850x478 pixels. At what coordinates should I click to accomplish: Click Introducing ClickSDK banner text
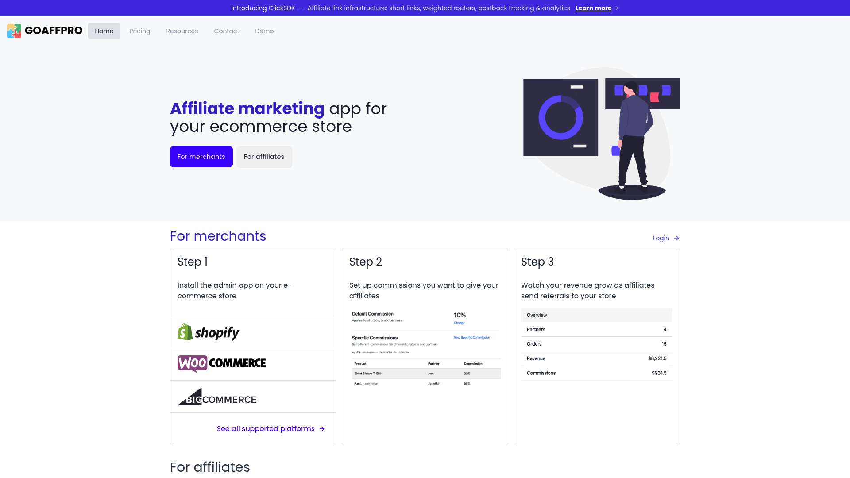point(263,8)
